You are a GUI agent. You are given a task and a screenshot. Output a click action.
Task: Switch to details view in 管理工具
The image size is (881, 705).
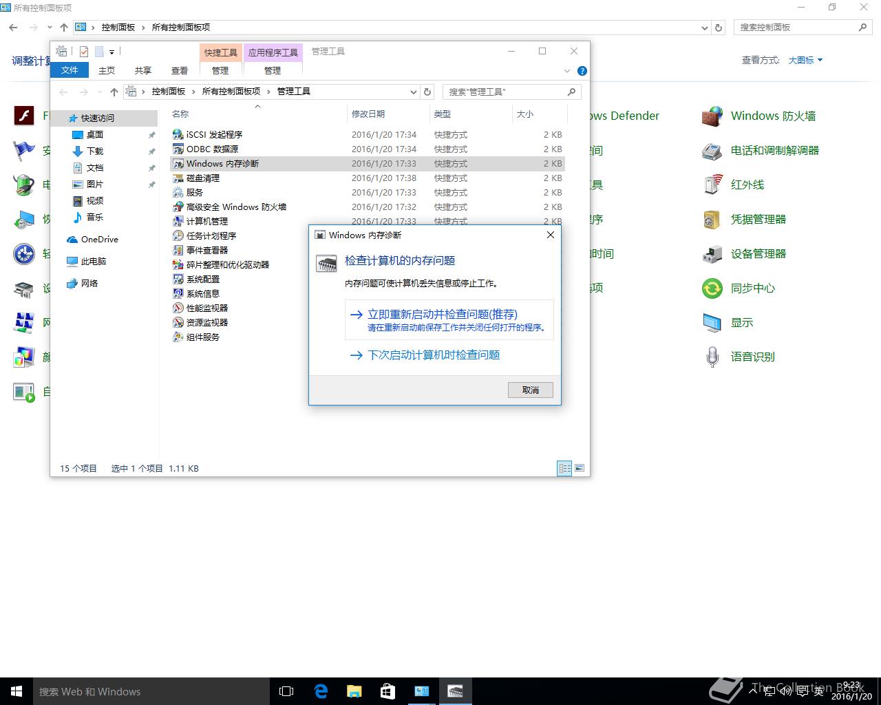564,468
